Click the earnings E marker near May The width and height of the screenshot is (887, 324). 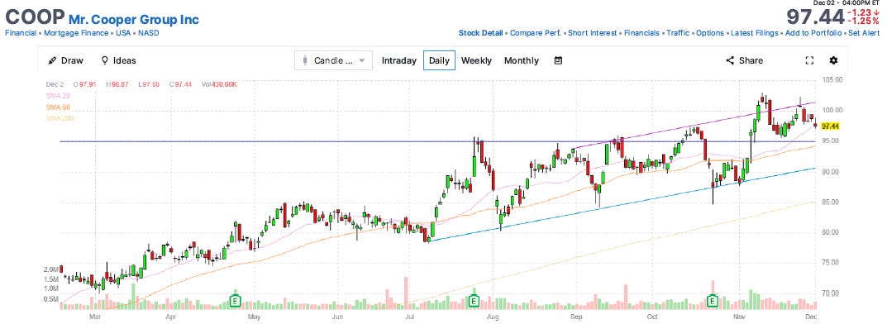(236, 300)
